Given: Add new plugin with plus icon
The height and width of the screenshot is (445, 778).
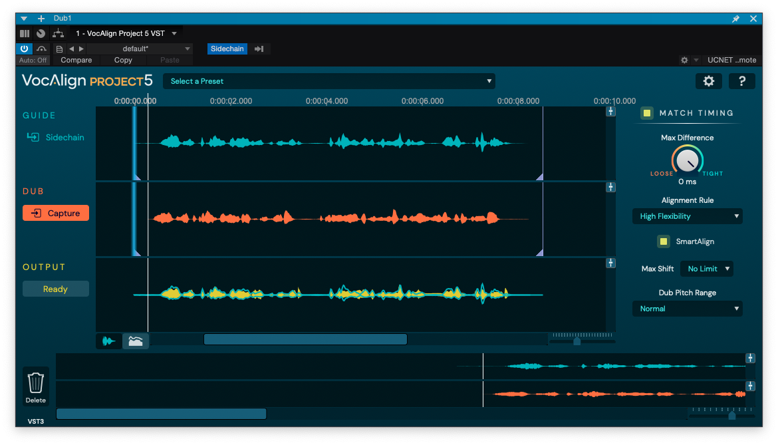Looking at the screenshot, I should pyautogui.click(x=41, y=19).
